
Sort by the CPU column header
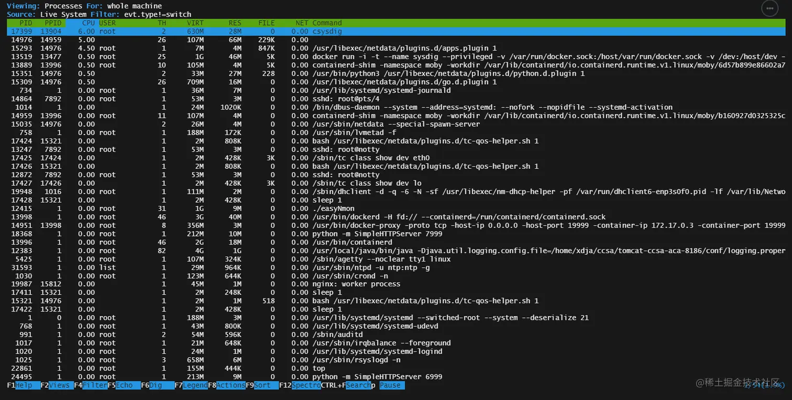(x=89, y=23)
